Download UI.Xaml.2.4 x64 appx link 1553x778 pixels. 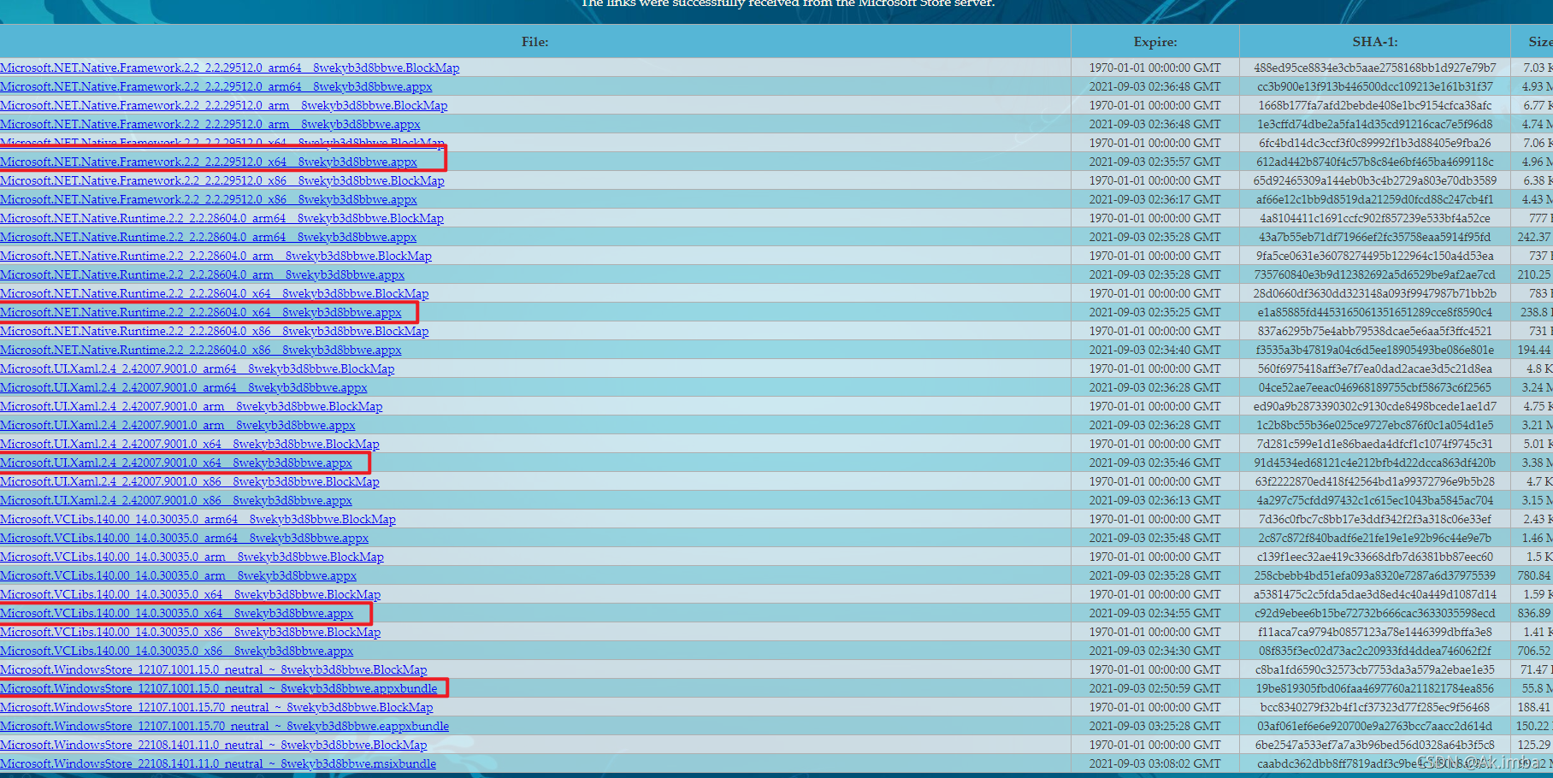(176, 463)
